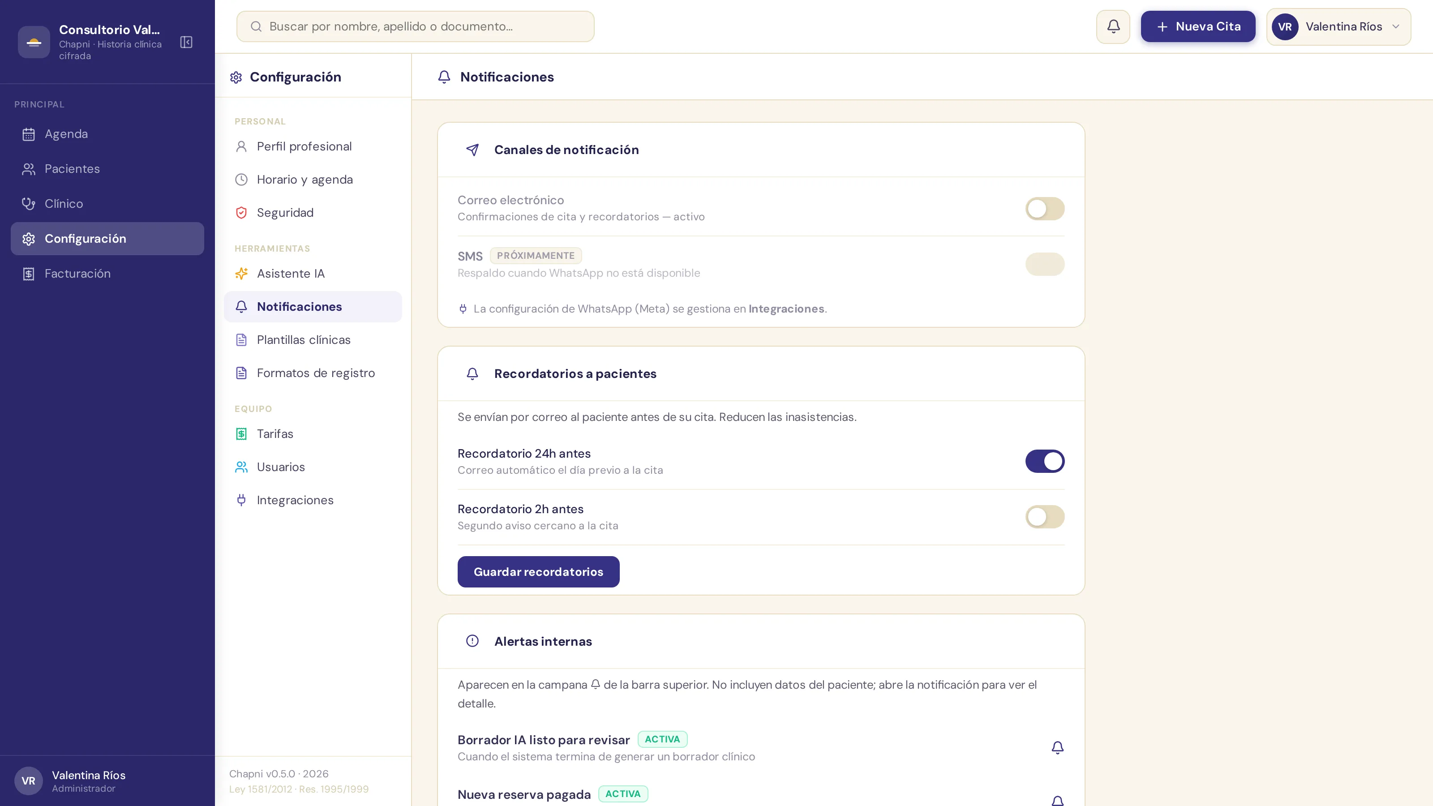Image resolution: width=1433 pixels, height=806 pixels.
Task: Toggle the SMS channel switch
Action: 1045,264
